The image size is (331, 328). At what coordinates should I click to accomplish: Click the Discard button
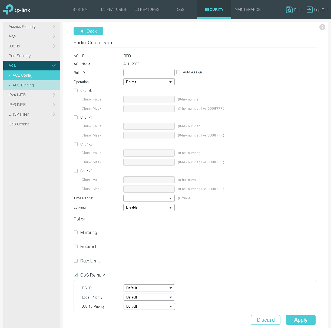pyautogui.click(x=266, y=320)
